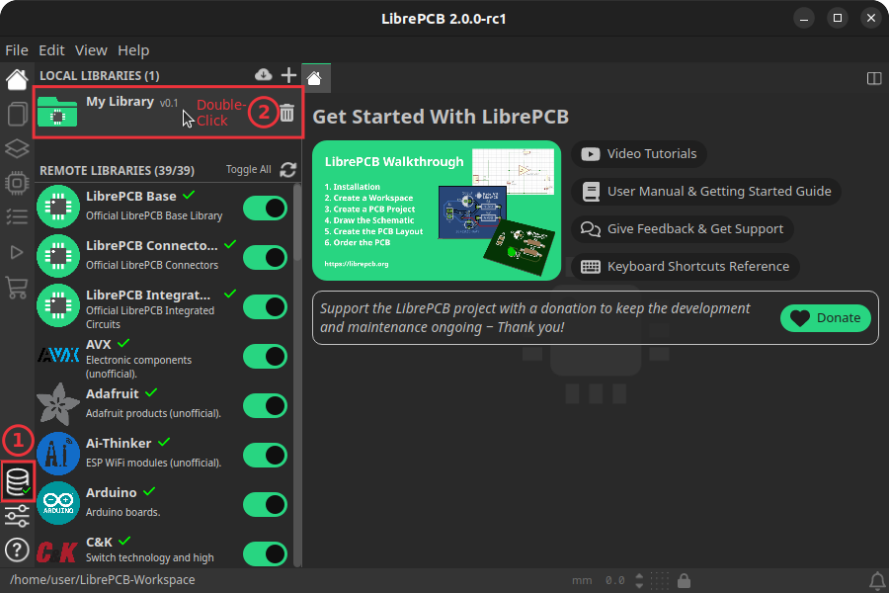Click the help question mark icon
This screenshot has height=593, width=889.
pyautogui.click(x=17, y=550)
